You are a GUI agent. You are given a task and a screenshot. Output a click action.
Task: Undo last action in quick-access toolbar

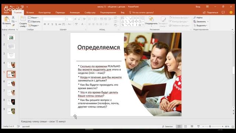11,7
